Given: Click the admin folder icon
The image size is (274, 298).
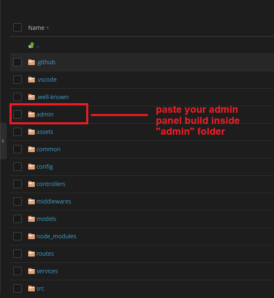Looking at the screenshot, I should pyautogui.click(x=32, y=114).
